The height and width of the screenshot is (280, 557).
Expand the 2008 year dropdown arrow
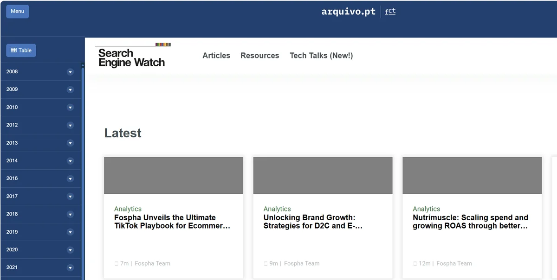click(x=70, y=72)
